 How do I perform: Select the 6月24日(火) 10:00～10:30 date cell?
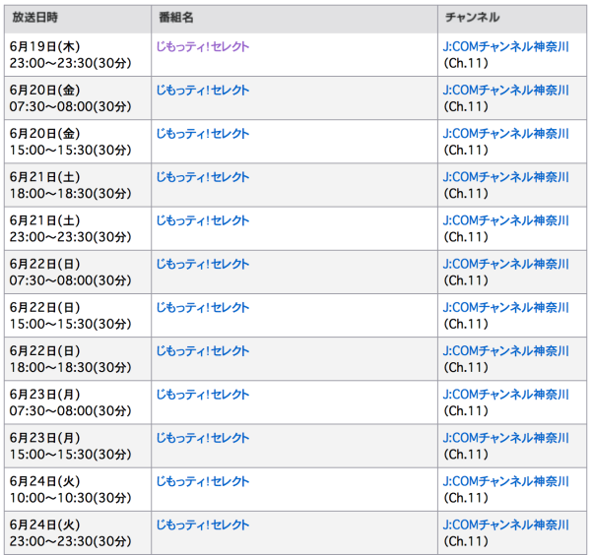pos(78,489)
